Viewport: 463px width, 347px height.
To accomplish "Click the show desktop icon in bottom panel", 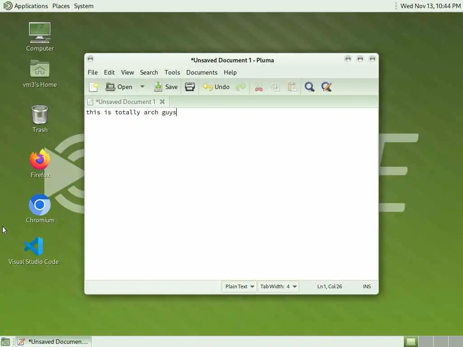I will tap(5, 342).
